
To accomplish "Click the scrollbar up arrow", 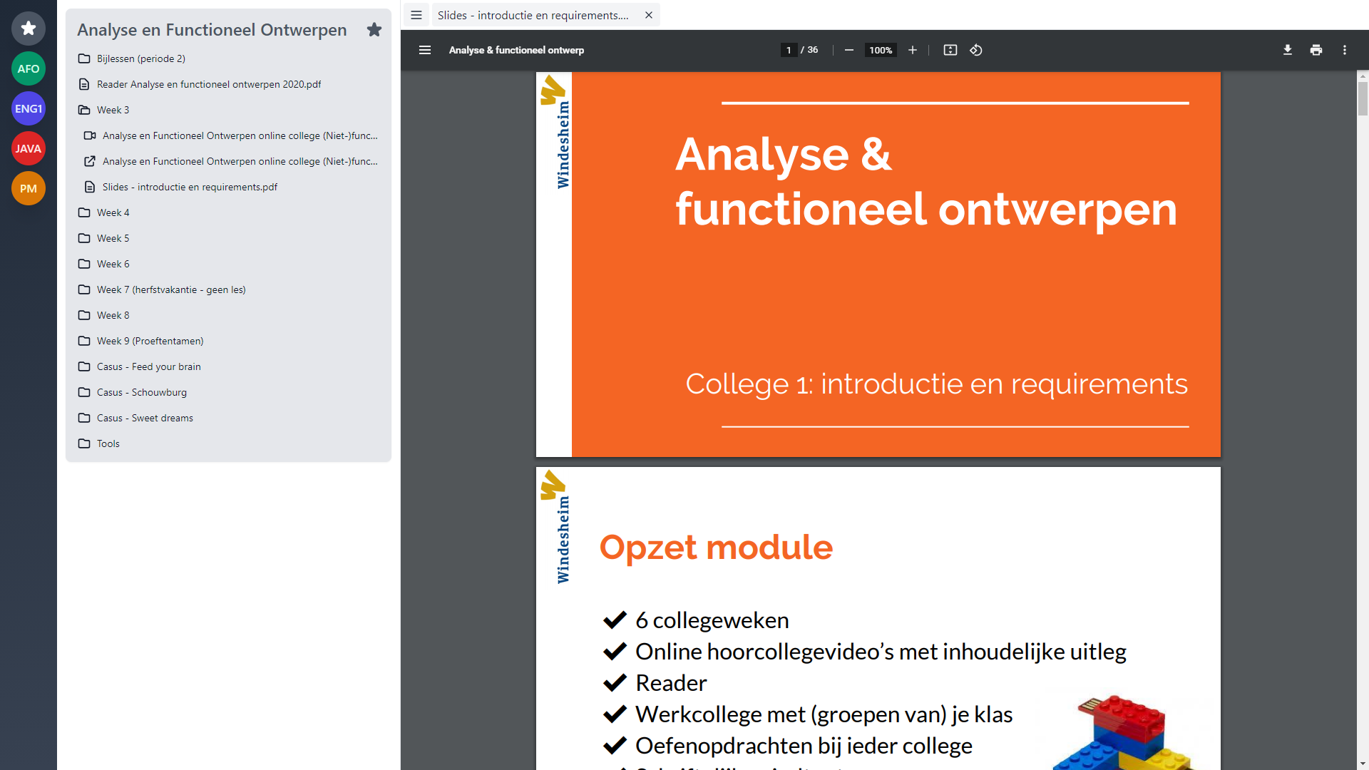I will [1363, 76].
